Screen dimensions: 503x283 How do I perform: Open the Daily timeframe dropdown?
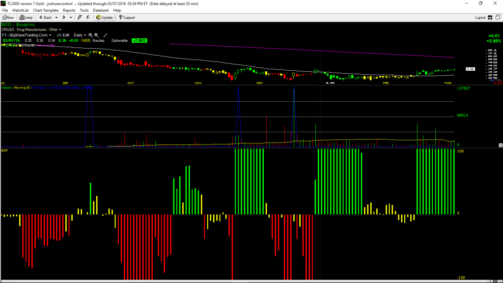(80, 35)
